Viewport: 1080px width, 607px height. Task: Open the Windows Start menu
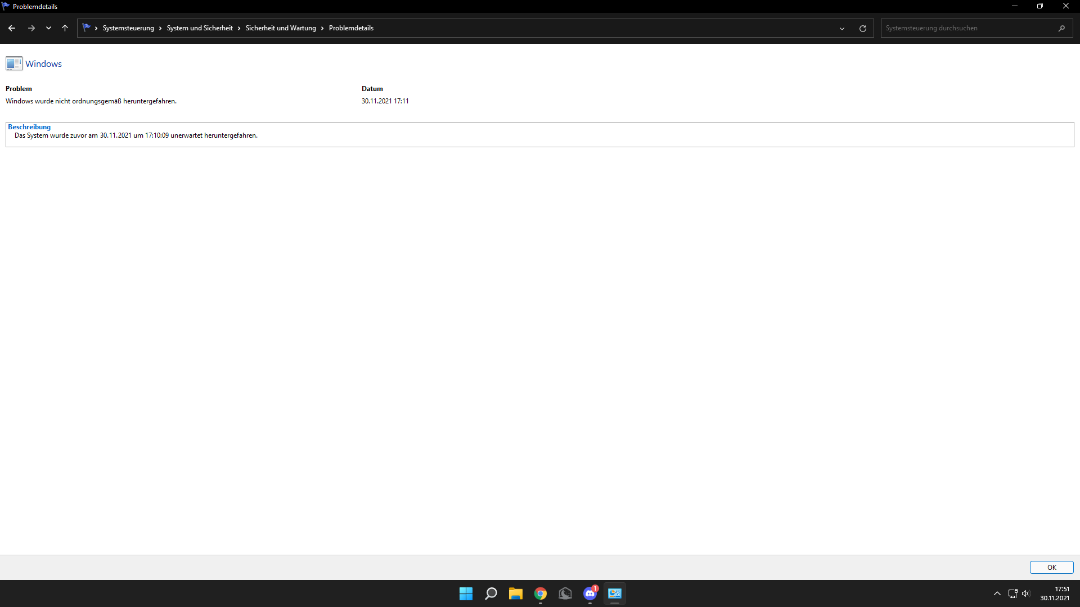[466, 594]
